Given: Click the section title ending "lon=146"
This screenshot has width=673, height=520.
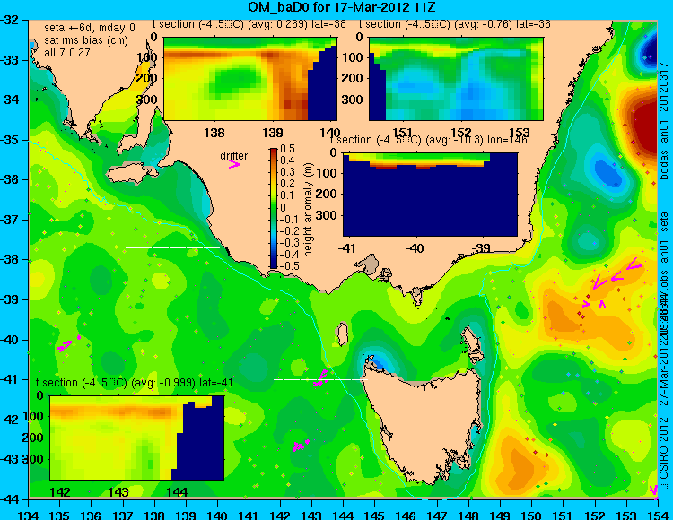Looking at the screenshot, I should coord(428,140).
